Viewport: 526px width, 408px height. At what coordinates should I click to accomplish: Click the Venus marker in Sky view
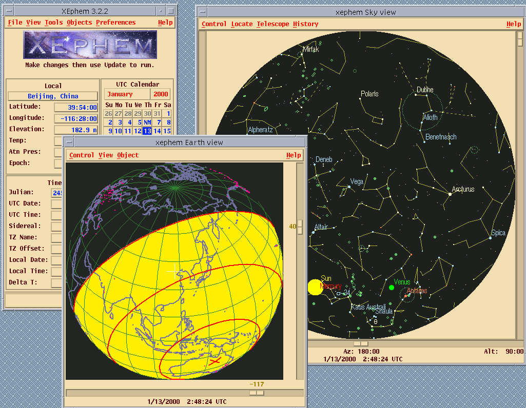pyautogui.click(x=391, y=288)
